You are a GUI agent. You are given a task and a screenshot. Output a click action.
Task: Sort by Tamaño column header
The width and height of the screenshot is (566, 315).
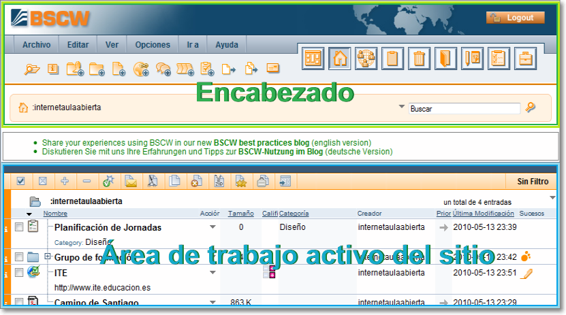[x=240, y=214]
